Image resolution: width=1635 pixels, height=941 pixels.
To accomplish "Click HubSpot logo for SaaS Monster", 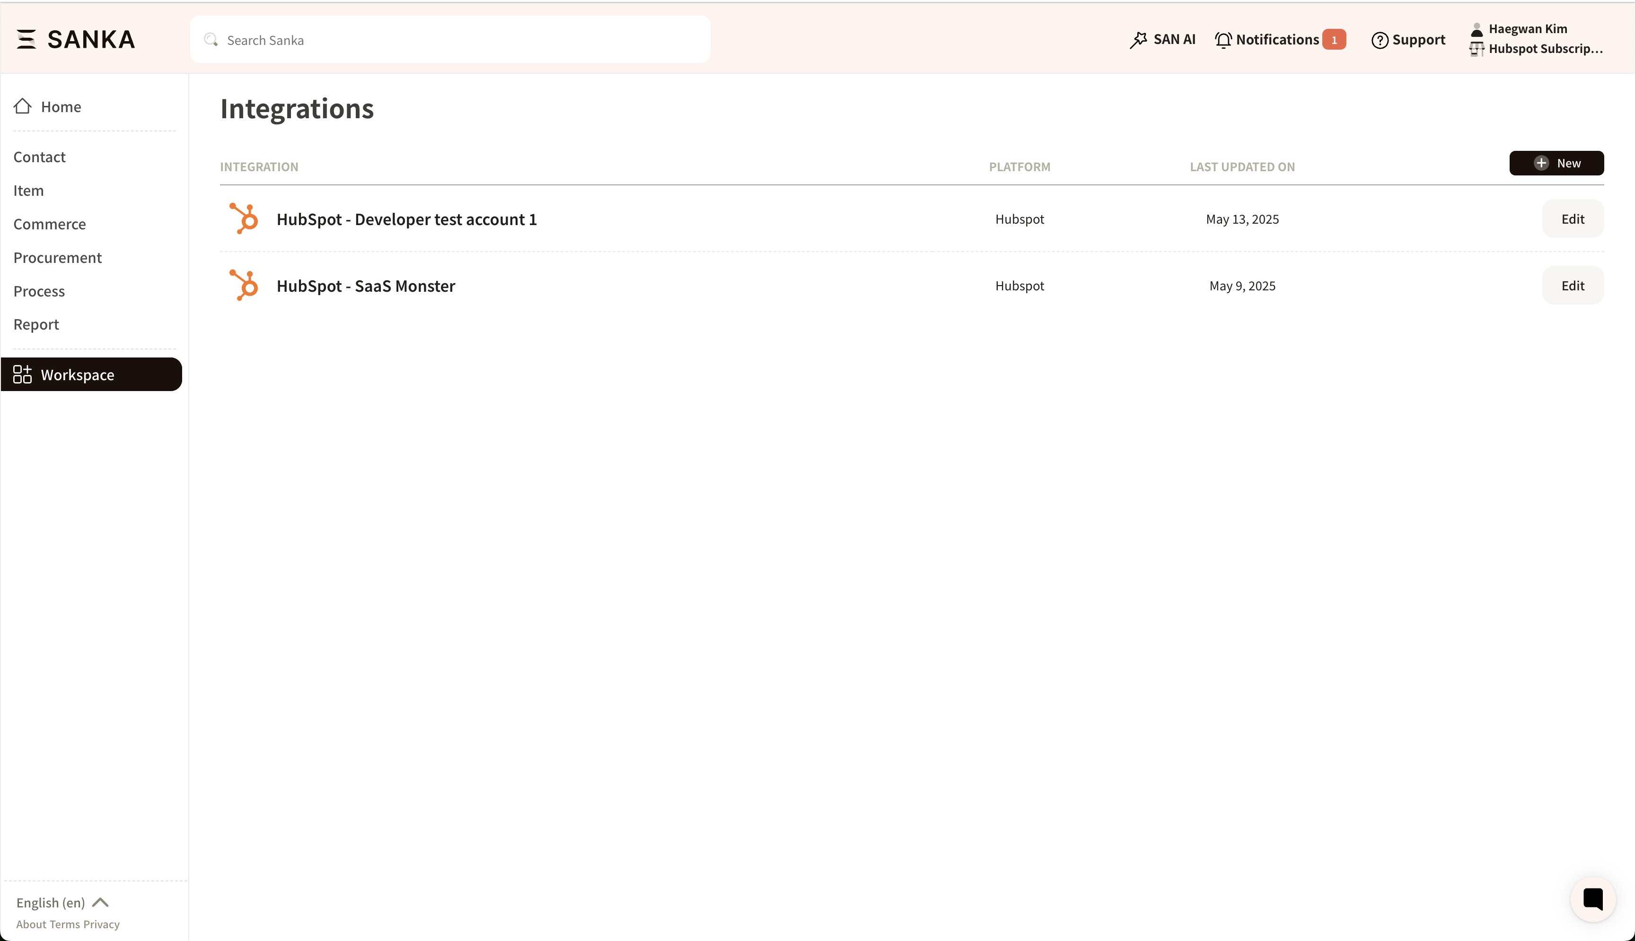I will (x=244, y=285).
